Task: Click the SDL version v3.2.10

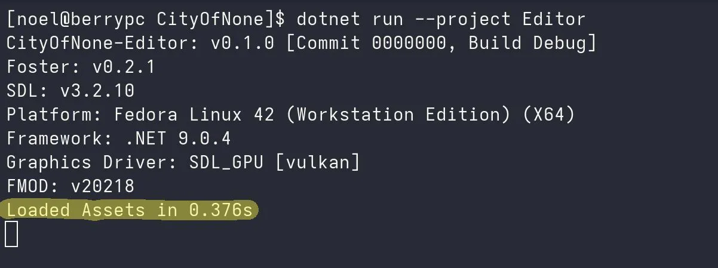Action: click(x=97, y=91)
